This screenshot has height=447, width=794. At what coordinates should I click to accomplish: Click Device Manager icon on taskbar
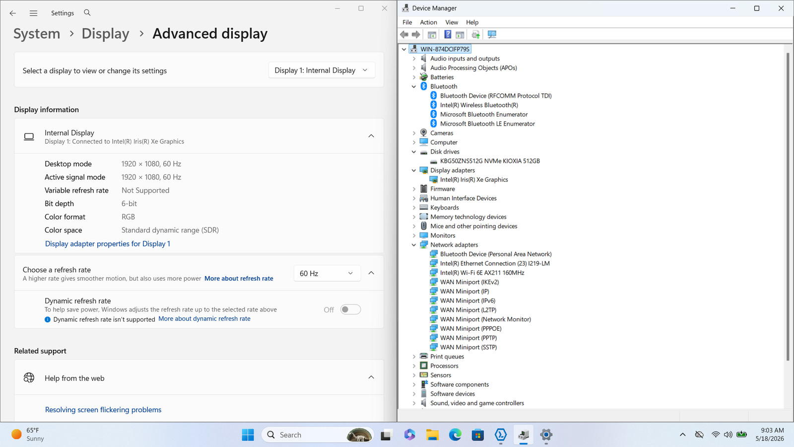[524, 435]
